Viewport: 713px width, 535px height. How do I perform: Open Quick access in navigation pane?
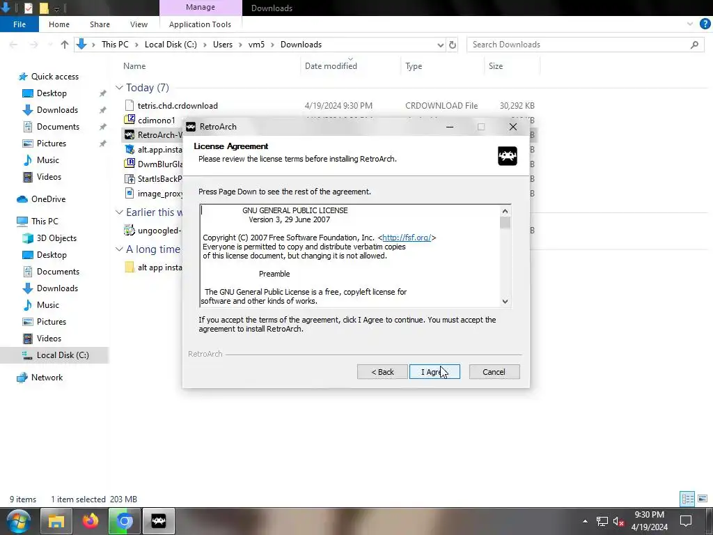coord(54,77)
